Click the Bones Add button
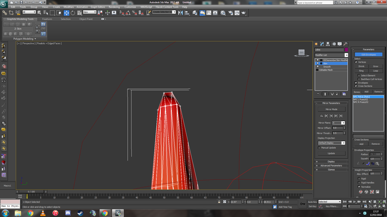The width and height of the screenshot is (387, 217). 366,92
